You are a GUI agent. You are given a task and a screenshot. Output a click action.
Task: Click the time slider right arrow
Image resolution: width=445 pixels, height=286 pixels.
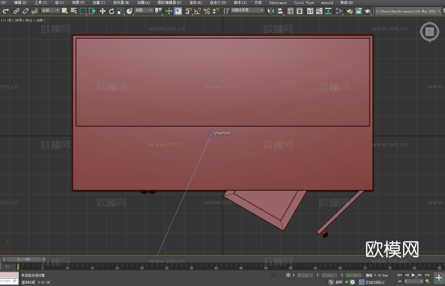tap(44, 259)
